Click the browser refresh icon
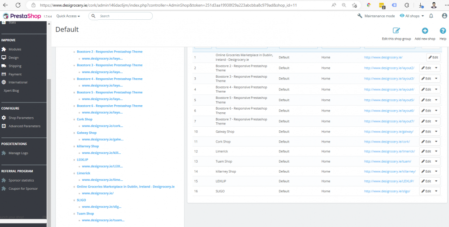The width and height of the screenshot is (449, 227). 18,5
